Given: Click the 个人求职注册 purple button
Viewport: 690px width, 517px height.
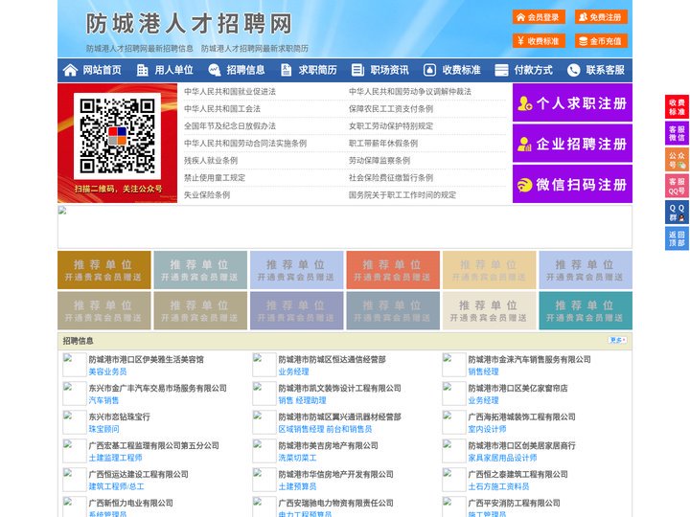Looking at the screenshot, I should point(572,102).
